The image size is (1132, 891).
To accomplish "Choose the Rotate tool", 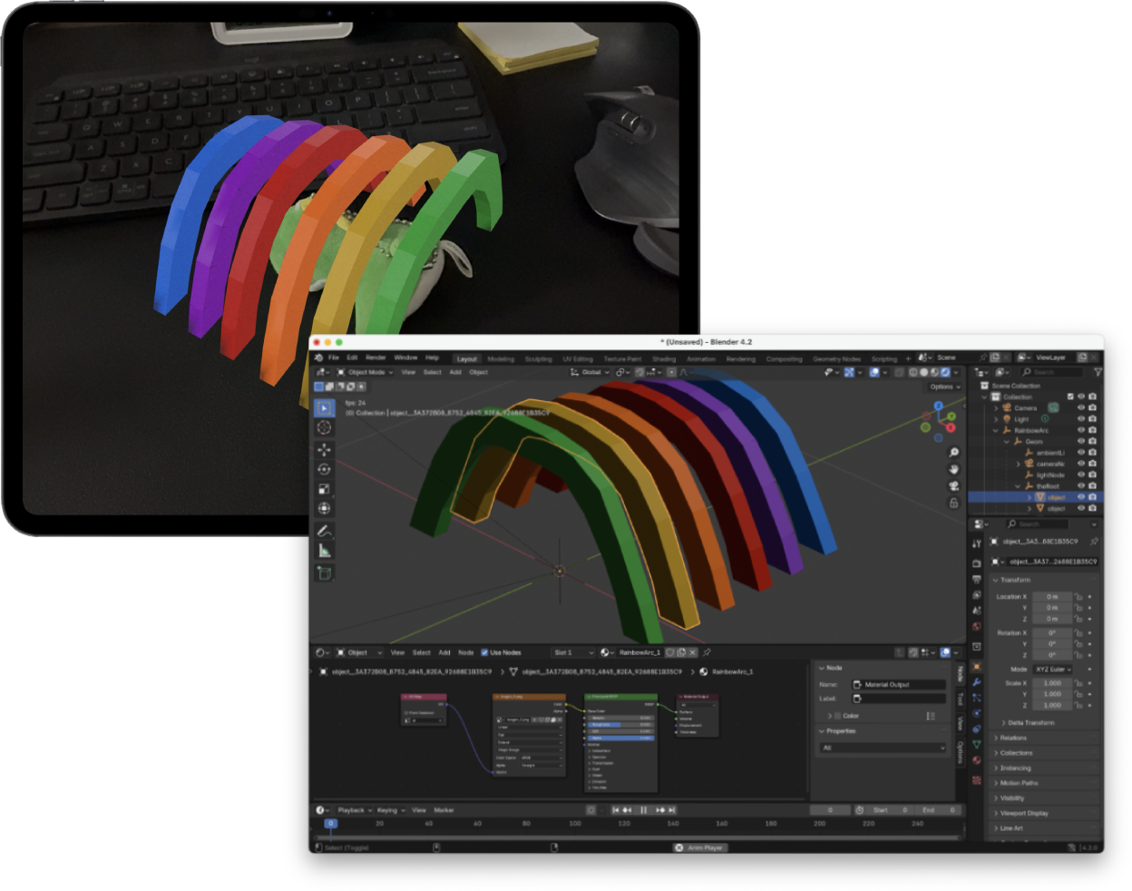I will pos(324,469).
